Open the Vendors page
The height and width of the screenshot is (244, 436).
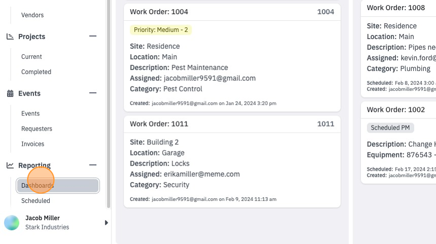(32, 15)
